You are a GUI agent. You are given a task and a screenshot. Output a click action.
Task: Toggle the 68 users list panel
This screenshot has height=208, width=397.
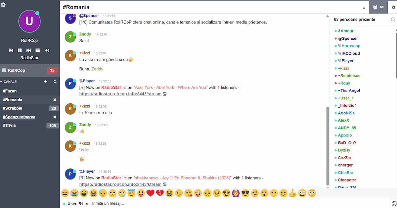[x=378, y=7]
